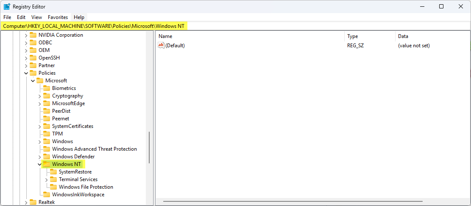Screen dimensions: 471x206
Task: Open the View menu
Action: (x=36, y=17)
